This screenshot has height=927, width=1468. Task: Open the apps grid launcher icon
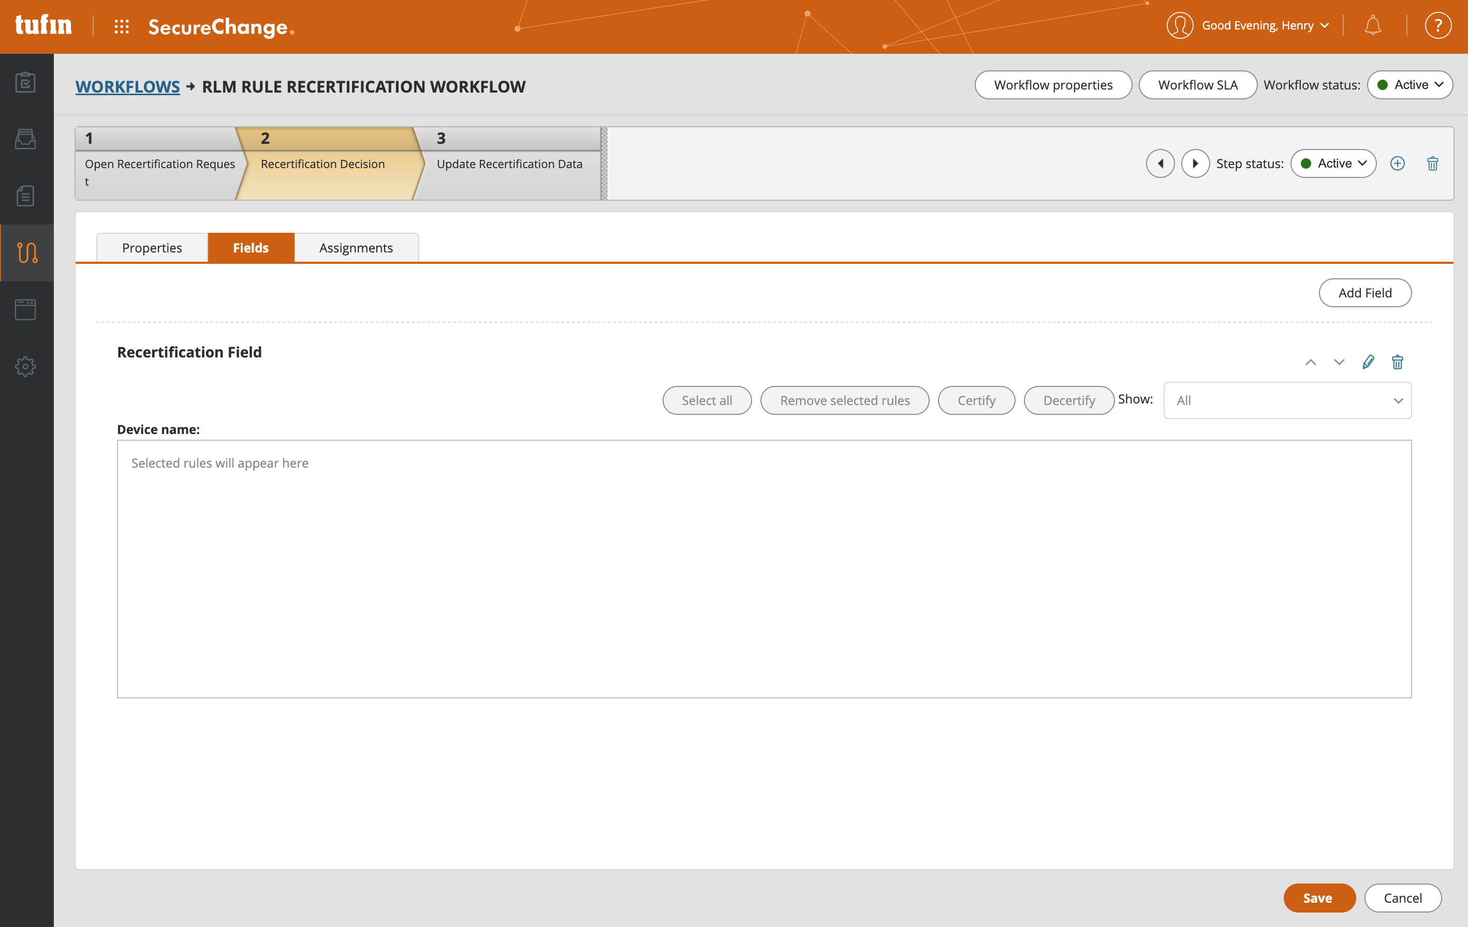pyautogui.click(x=121, y=26)
